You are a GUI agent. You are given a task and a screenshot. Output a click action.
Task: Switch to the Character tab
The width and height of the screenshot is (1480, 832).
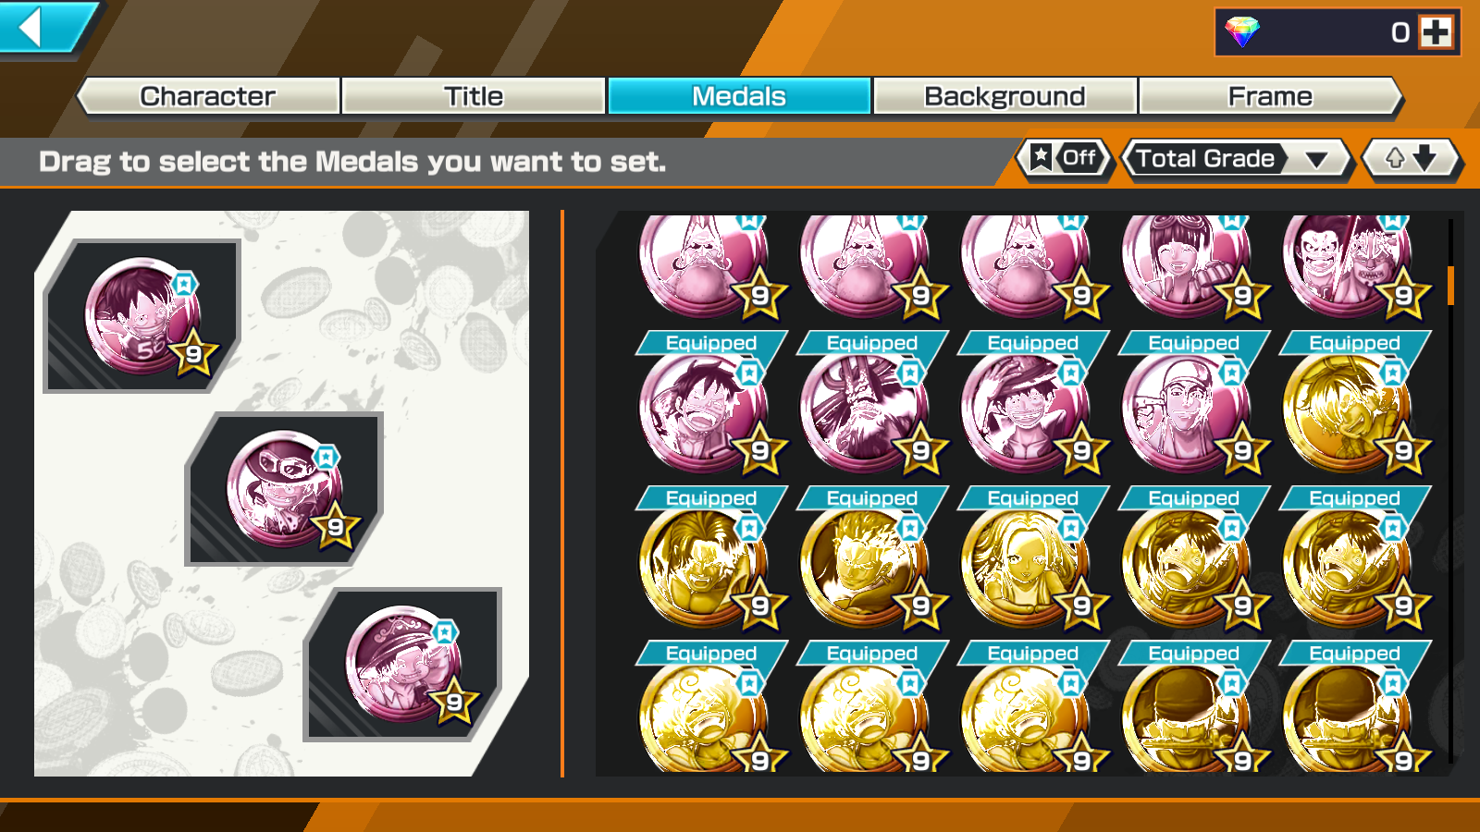coord(208,96)
